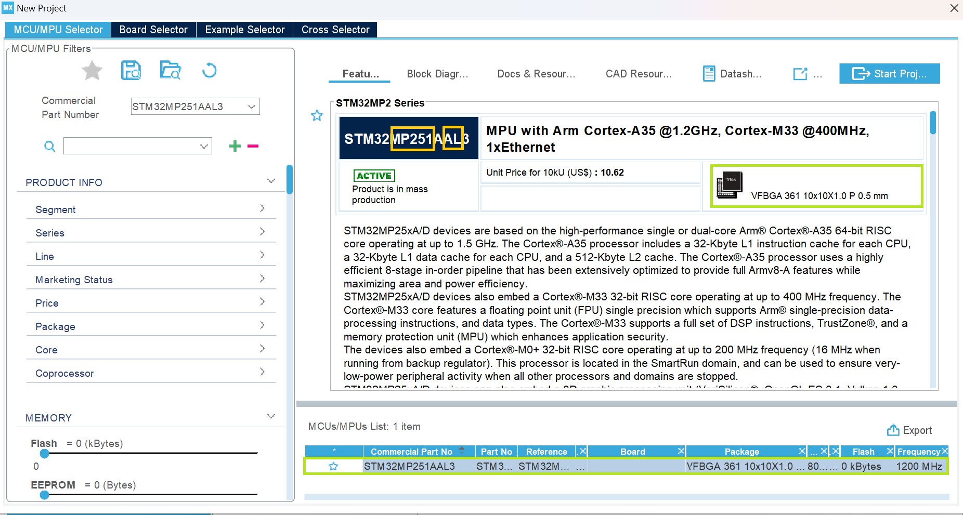Collapse all filters with the pink minus icon
This screenshot has height=515, width=963.
(253, 146)
